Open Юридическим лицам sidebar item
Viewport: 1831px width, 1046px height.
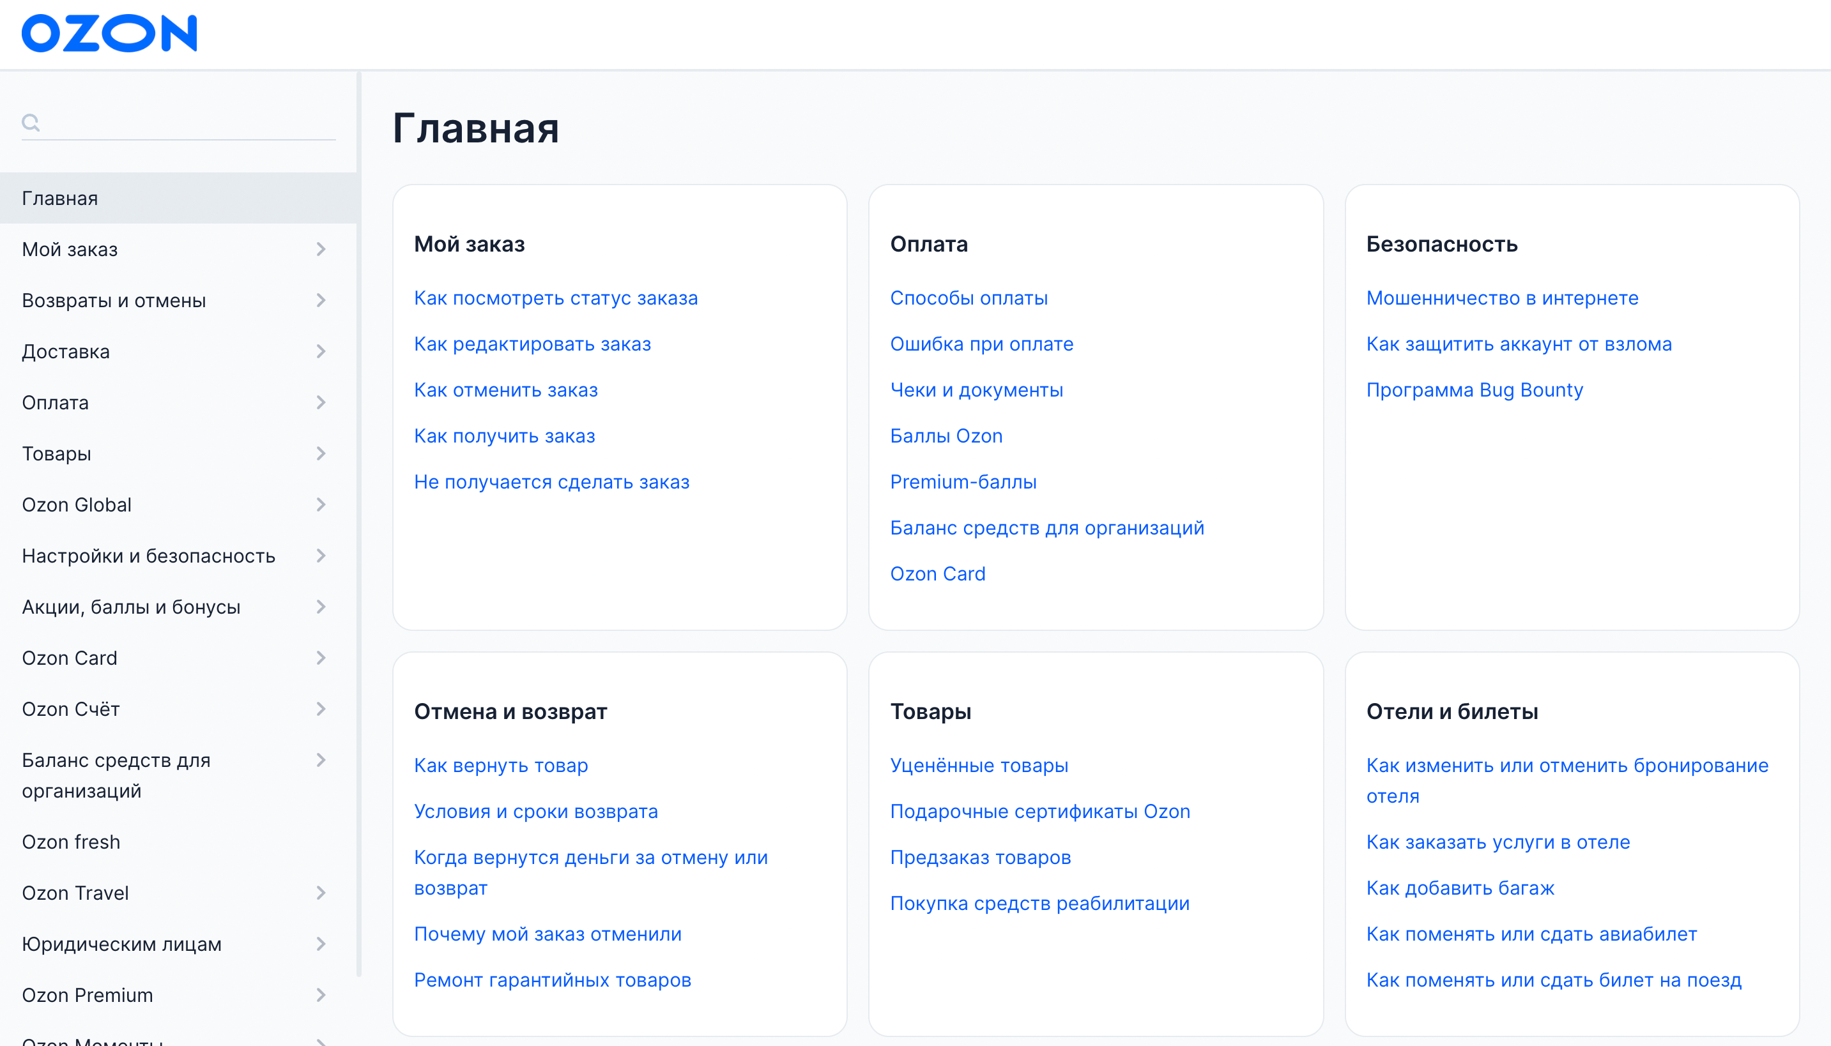point(121,944)
